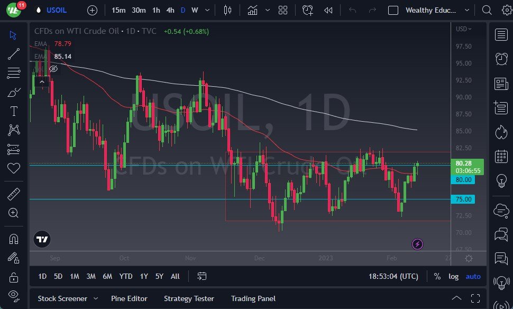Open the forecasting and measurement tools
The width and height of the screenshot is (513, 309).
[x=13, y=149]
